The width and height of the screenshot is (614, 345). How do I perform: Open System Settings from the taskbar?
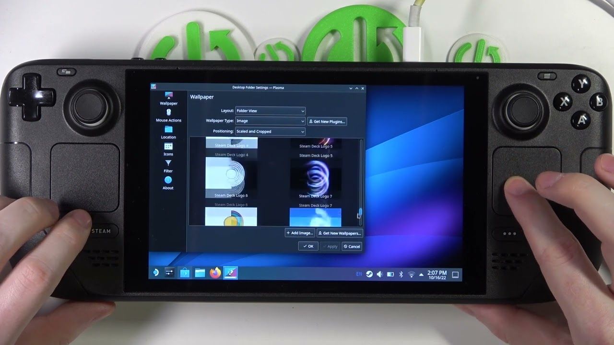(x=169, y=273)
